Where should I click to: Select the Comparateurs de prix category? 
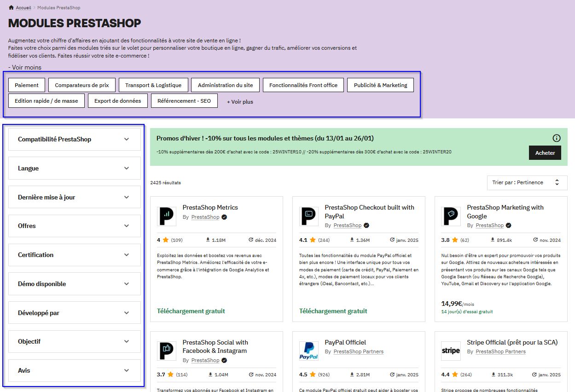(82, 85)
